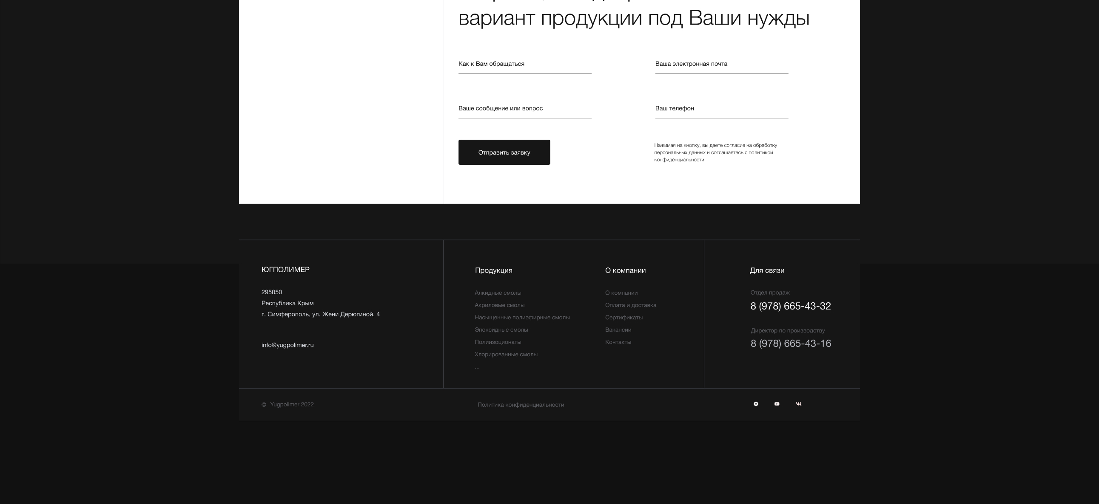Image resolution: width=1099 pixels, height=504 pixels.
Task: Open the info@yugpolimer.ru email link
Action: (287, 346)
